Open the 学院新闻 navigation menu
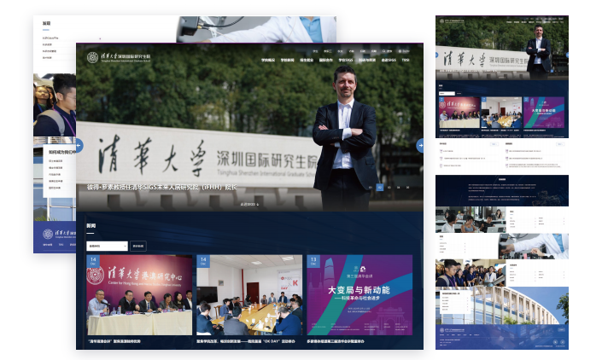Image resolution: width=602 pixels, height=360 pixels. click(x=287, y=61)
